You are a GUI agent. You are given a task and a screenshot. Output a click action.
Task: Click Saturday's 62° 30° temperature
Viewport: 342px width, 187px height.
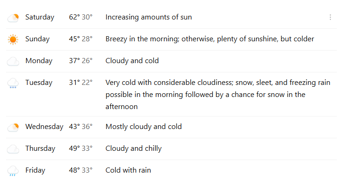pyautogui.click(x=80, y=17)
